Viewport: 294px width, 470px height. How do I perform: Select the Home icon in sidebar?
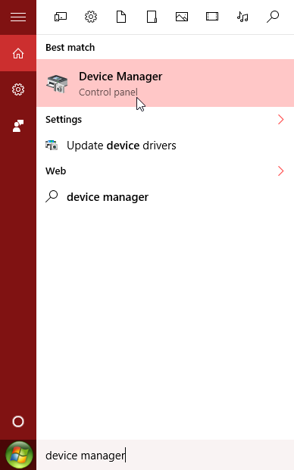pos(18,53)
